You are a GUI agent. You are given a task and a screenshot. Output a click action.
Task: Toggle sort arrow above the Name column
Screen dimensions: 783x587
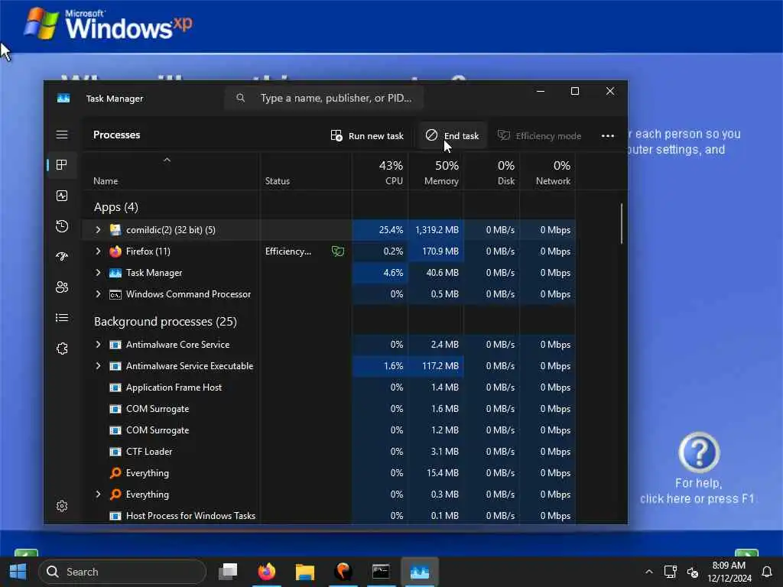click(167, 160)
